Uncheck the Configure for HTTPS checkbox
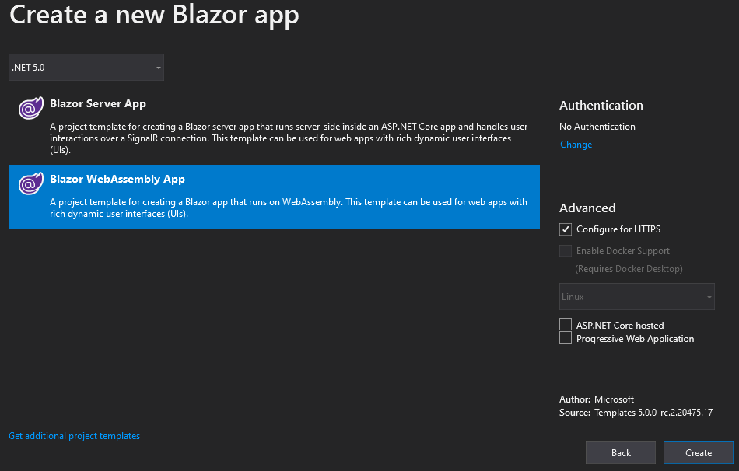 566,229
